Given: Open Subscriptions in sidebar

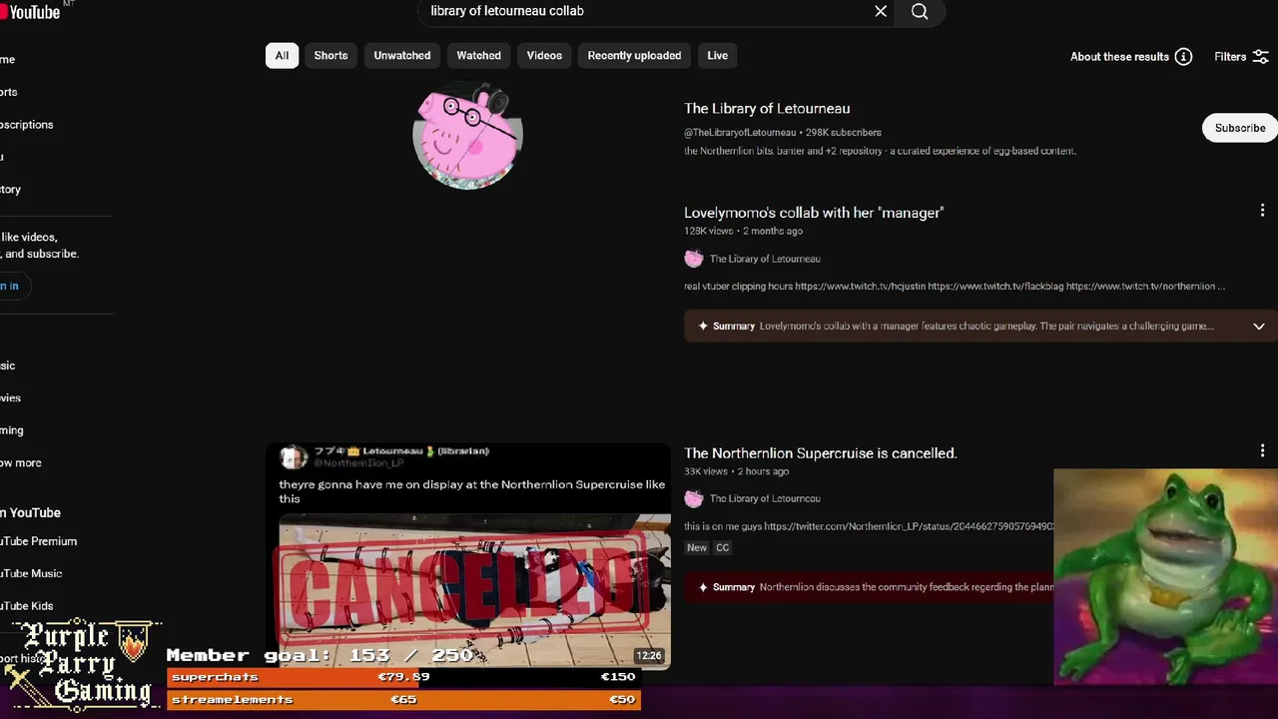Looking at the screenshot, I should pyautogui.click(x=27, y=125).
